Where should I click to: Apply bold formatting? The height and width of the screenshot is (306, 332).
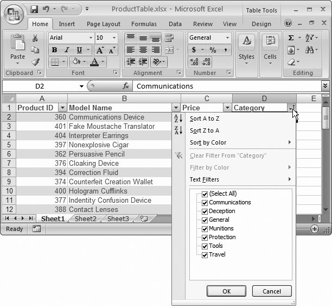coord(54,50)
